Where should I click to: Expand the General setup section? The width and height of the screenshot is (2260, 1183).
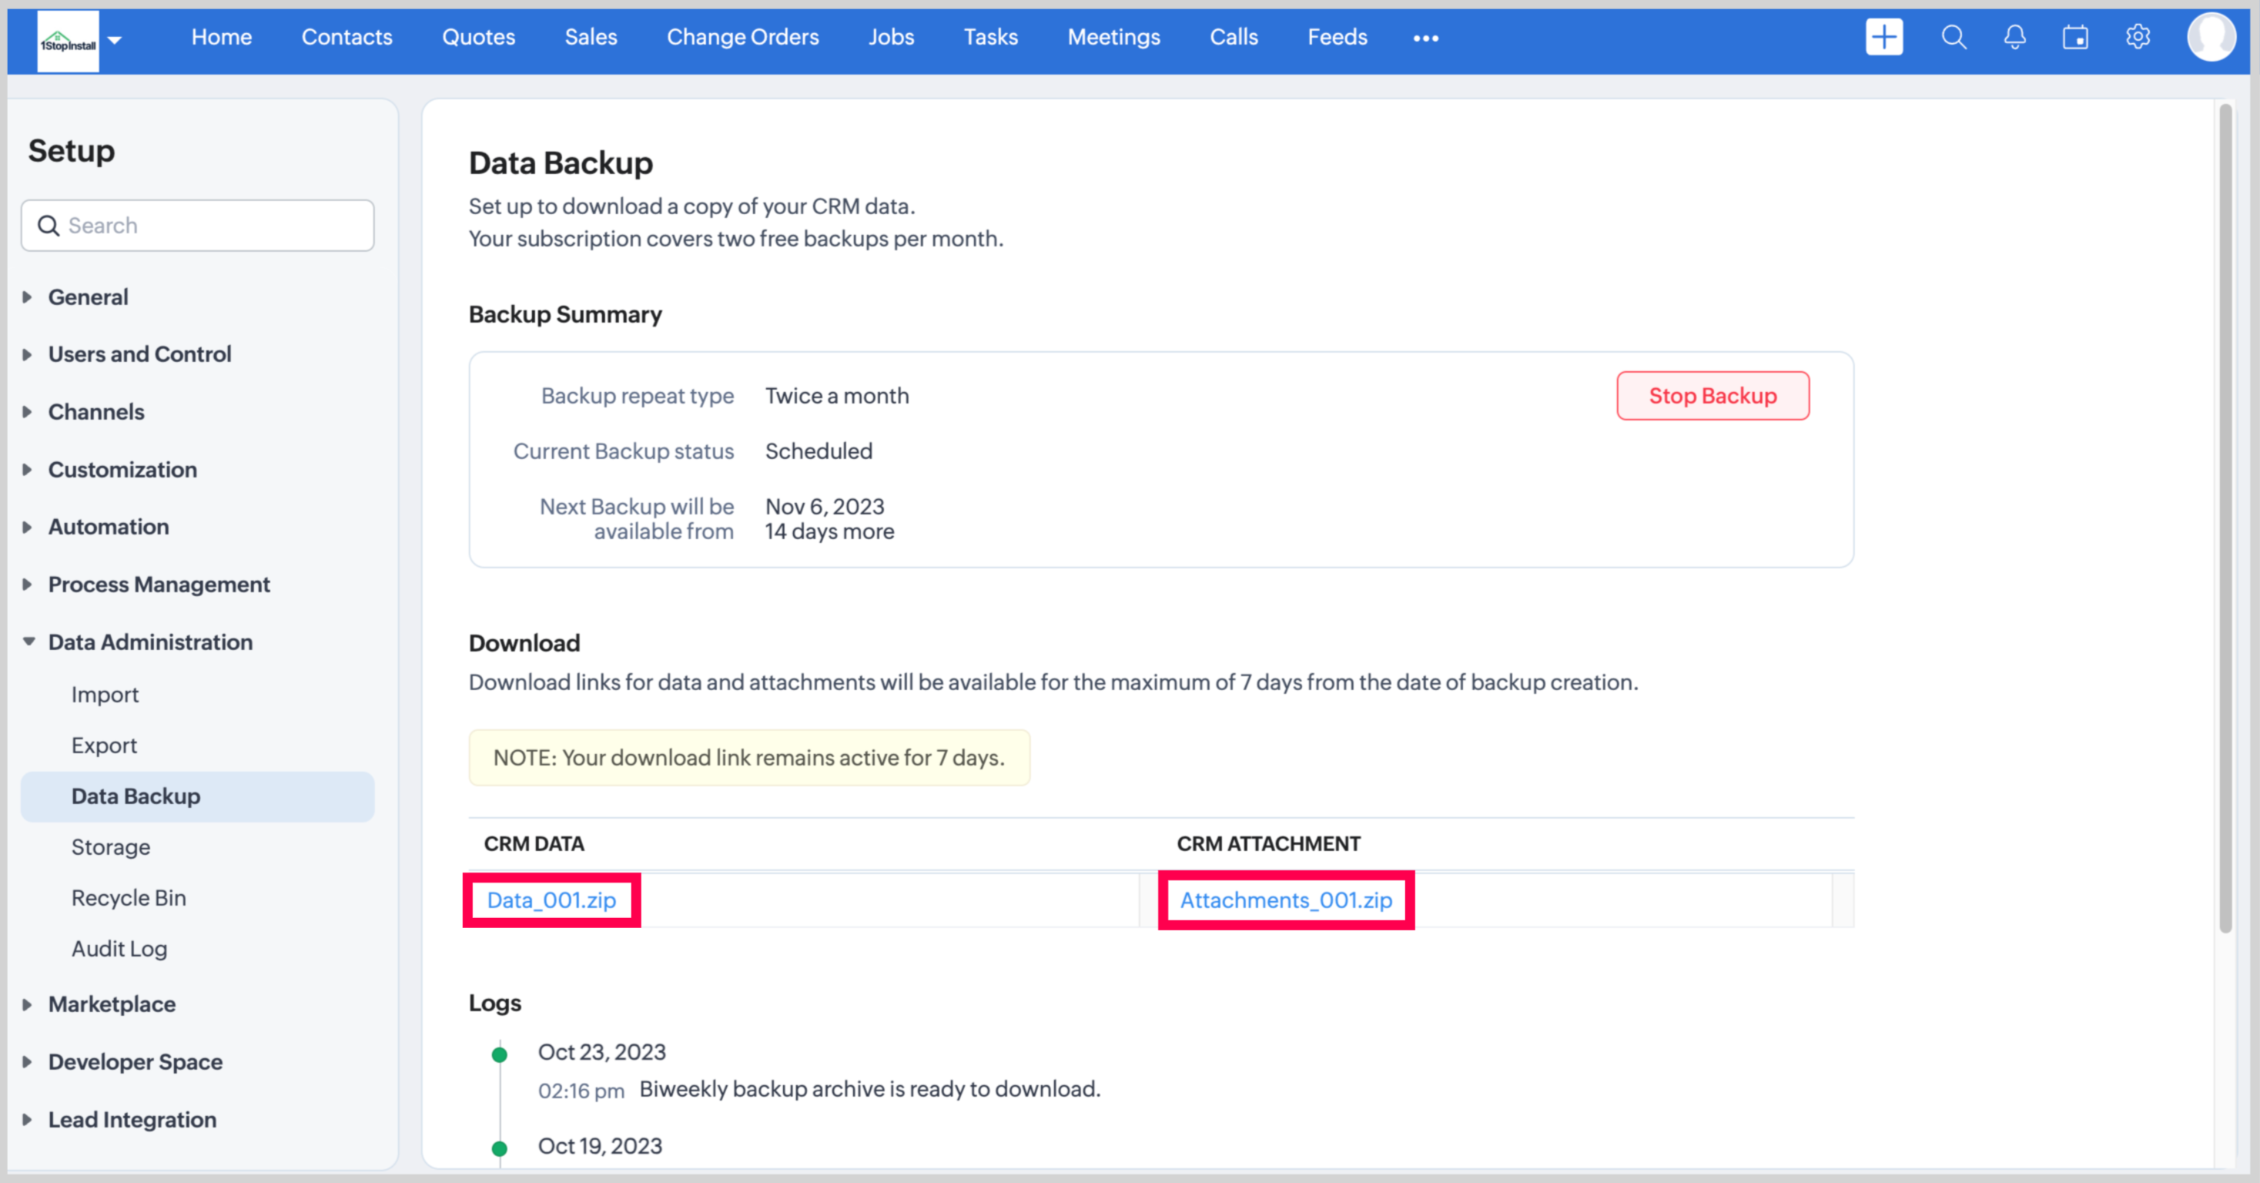88,297
